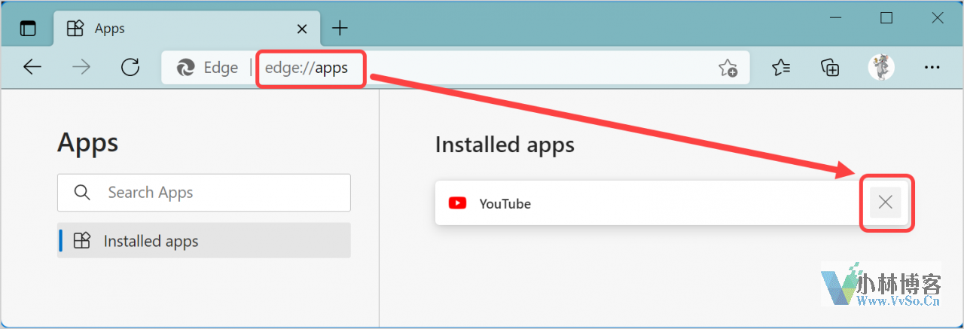Click the Installed apps heading
Viewport: 964px width, 329px height.
coord(505,145)
